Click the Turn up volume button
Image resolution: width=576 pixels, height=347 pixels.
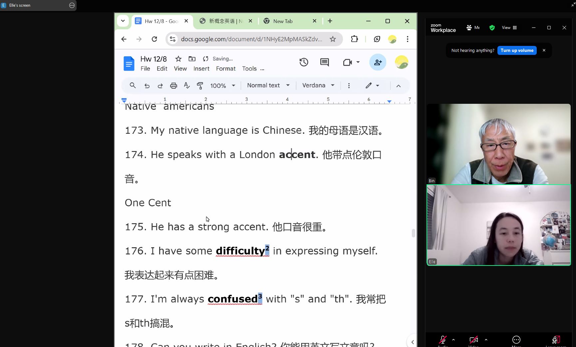coord(517,50)
